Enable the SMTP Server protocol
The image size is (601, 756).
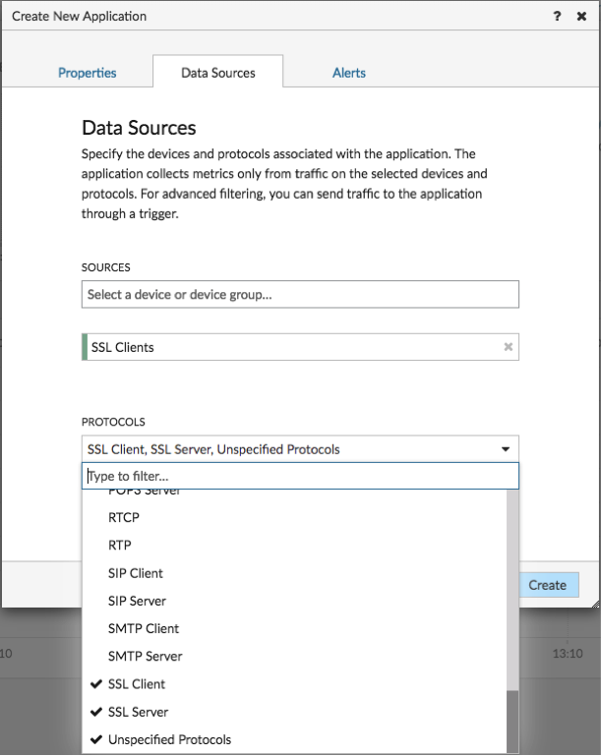294,656
